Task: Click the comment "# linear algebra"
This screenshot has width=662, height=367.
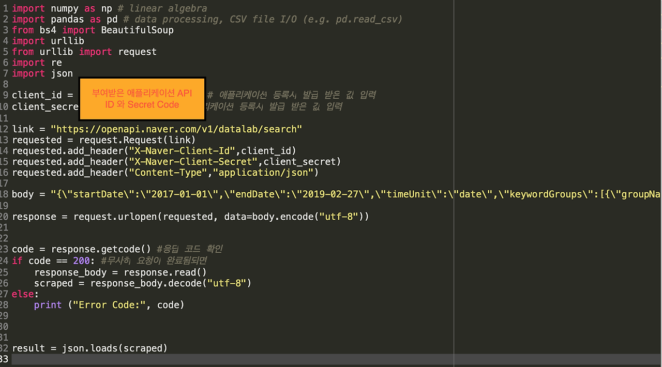Action: pyautogui.click(x=162, y=8)
